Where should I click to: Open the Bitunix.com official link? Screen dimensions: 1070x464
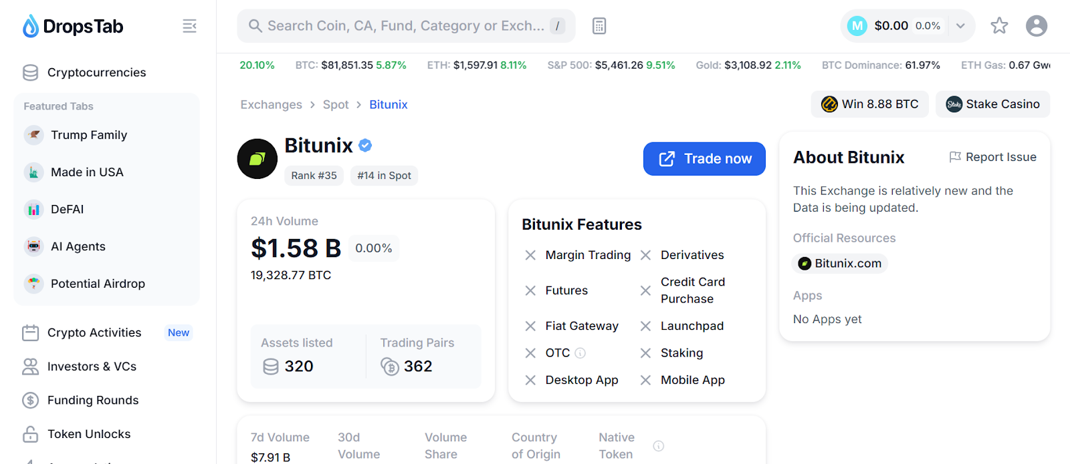(840, 264)
